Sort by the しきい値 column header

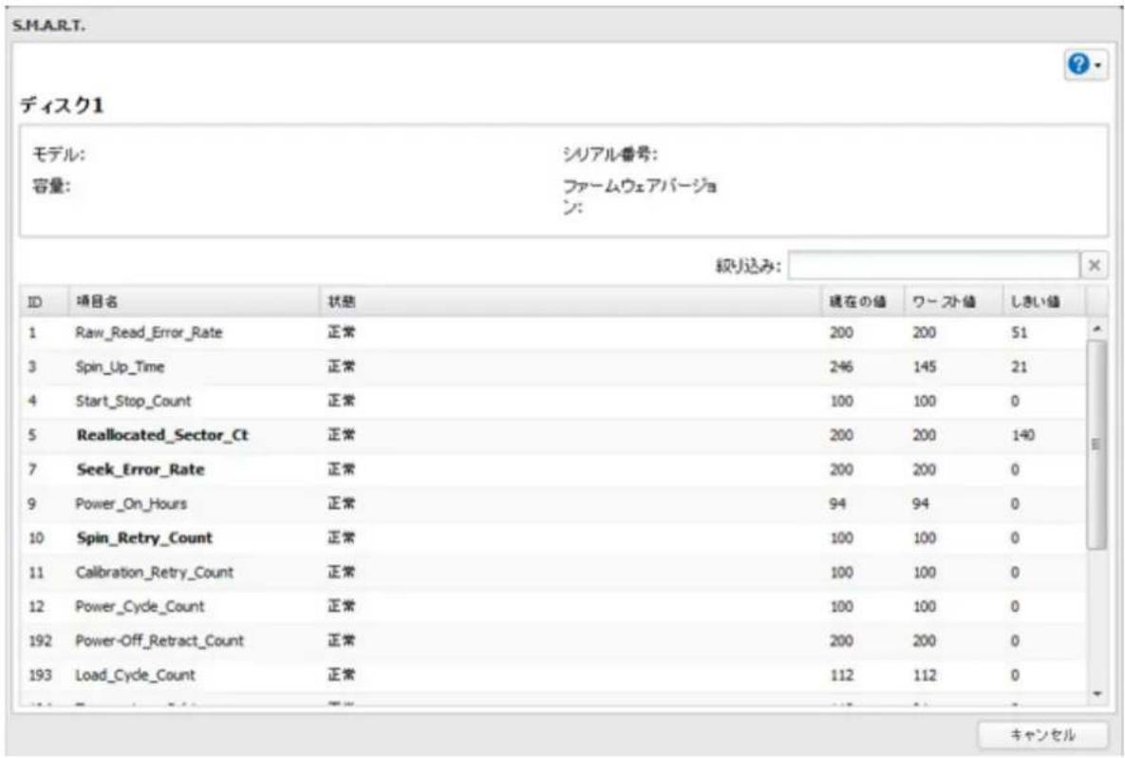click(x=1044, y=301)
